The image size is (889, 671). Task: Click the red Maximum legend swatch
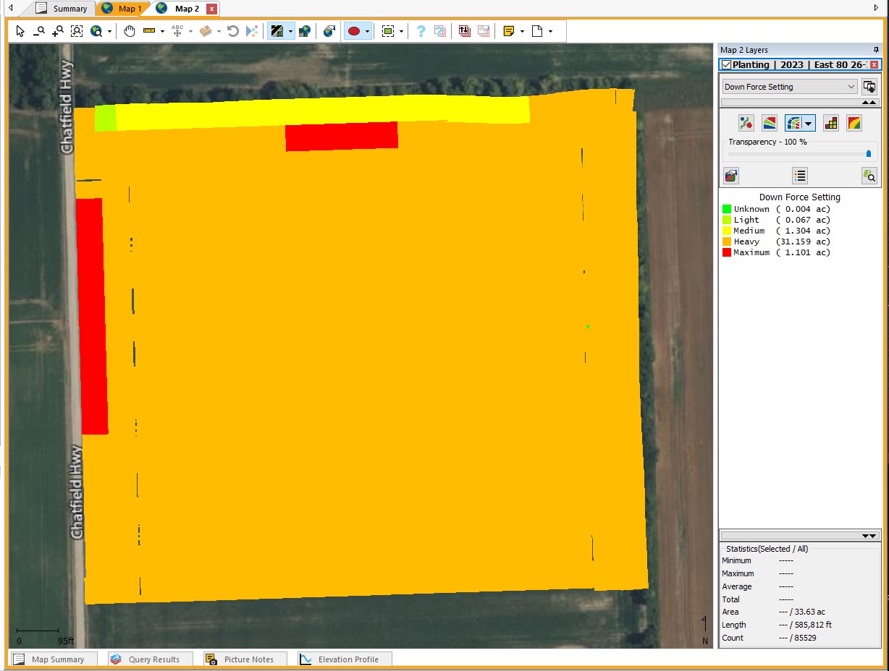[727, 252]
